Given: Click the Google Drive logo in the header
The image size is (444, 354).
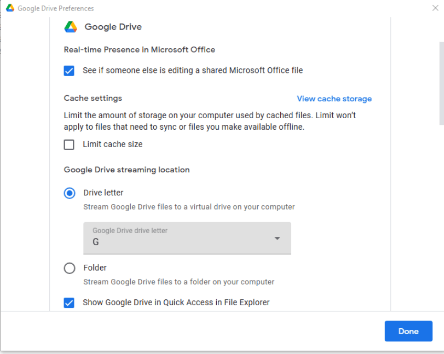Looking at the screenshot, I should pos(71,27).
